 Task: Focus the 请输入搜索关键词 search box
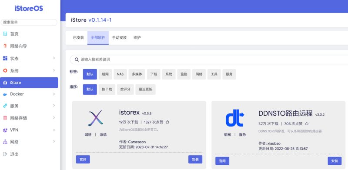(x=209, y=60)
